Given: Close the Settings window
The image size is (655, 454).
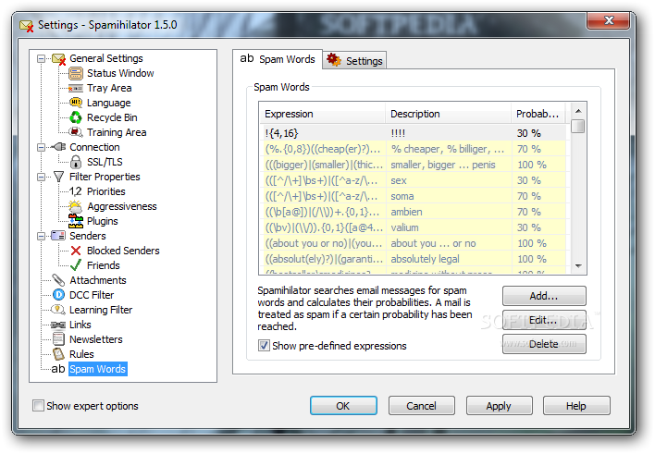Looking at the screenshot, I should (x=608, y=20).
